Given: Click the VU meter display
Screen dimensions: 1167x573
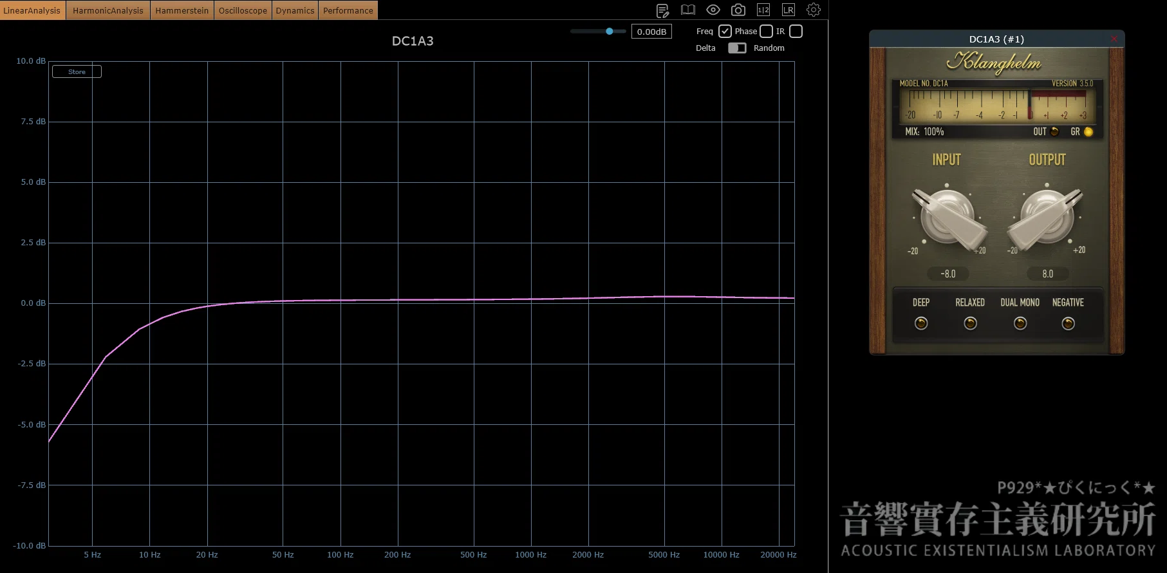Looking at the screenshot, I should (x=997, y=106).
